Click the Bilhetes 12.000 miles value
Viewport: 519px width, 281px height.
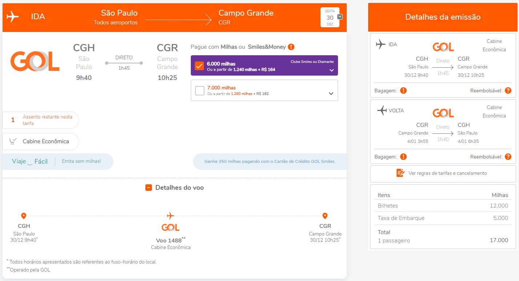[499, 206]
